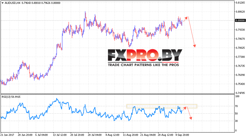Click price axis label 0.81265
Viewport: 246px width, 138px height.
pyautogui.click(x=240, y=2)
